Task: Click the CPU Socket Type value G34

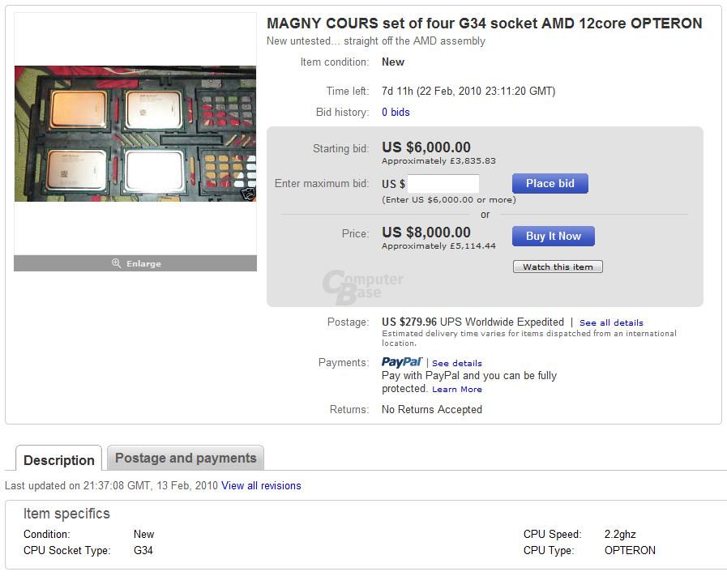Action: point(143,551)
